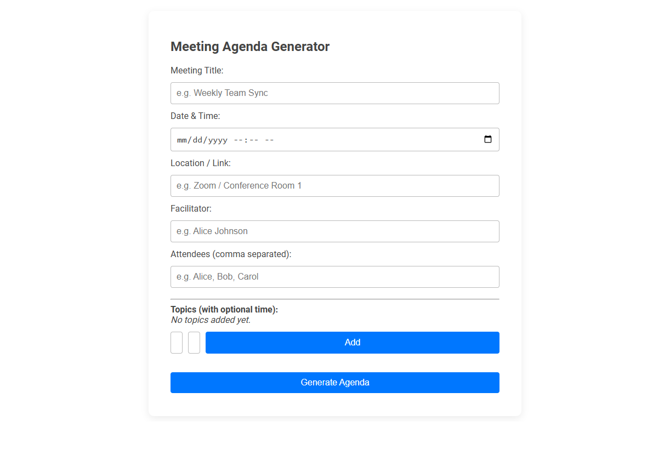This screenshot has height=449, width=670.
Task: Click the mm month segment in Date field
Action: (181, 140)
